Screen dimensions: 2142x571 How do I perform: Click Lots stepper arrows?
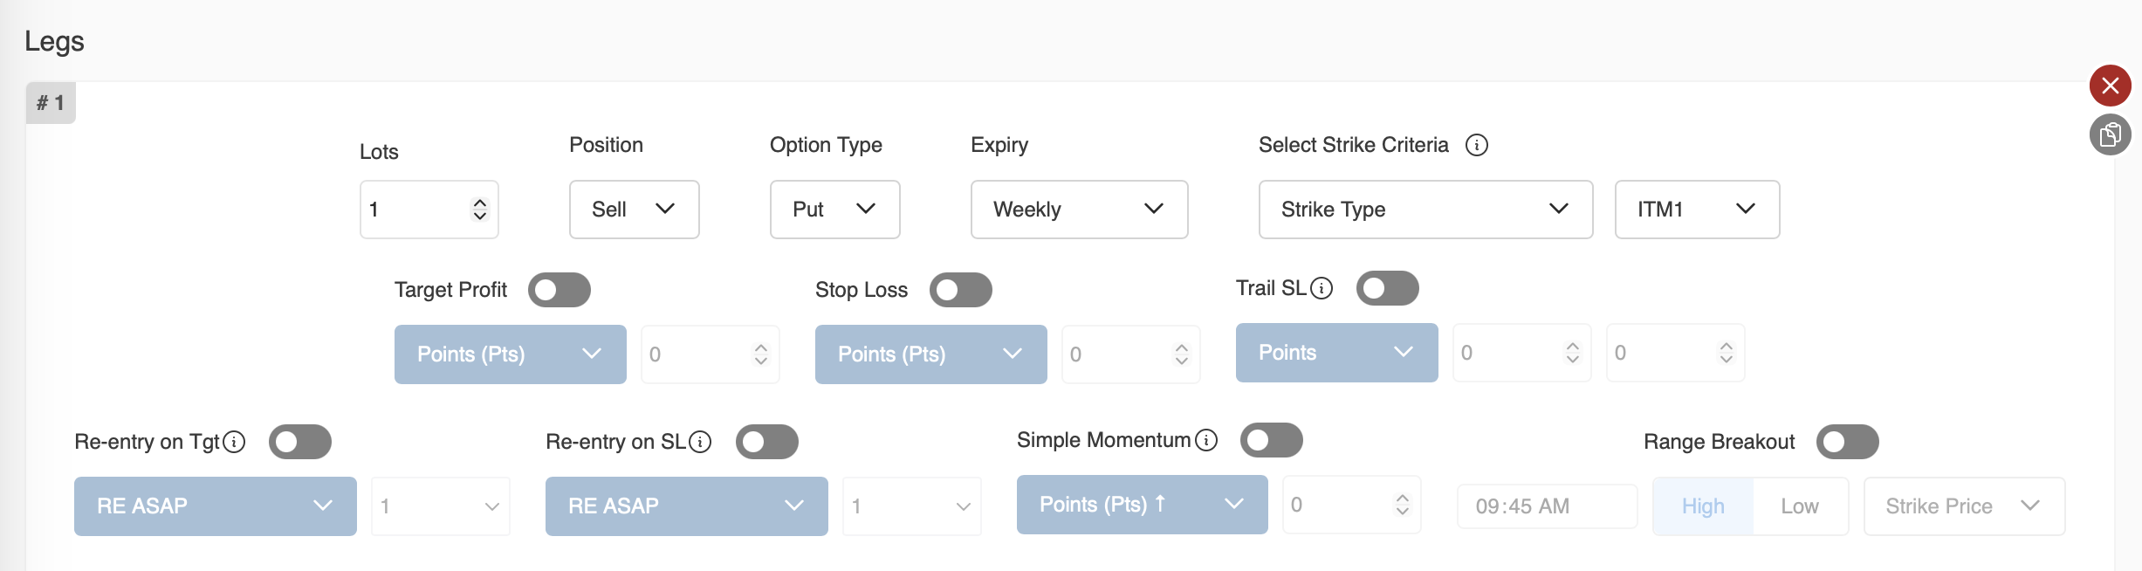pos(479,210)
